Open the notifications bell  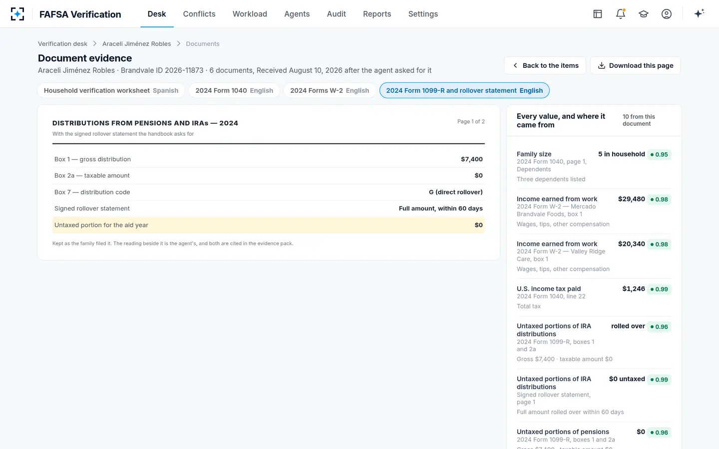[x=621, y=14]
